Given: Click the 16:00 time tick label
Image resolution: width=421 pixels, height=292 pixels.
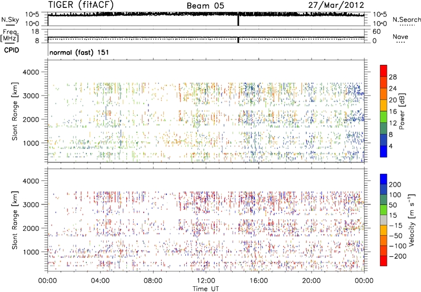Looking at the screenshot, I should coord(258,281).
